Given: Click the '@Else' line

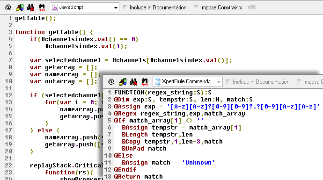Looking at the screenshot, I should click(124, 155).
